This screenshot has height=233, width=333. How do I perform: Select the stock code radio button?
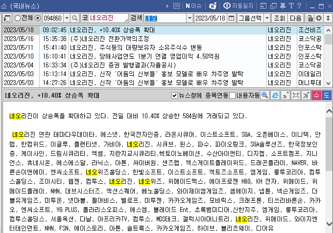(38, 18)
